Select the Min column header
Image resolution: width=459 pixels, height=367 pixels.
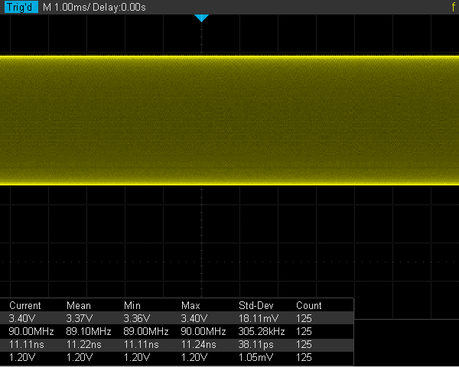click(x=132, y=305)
